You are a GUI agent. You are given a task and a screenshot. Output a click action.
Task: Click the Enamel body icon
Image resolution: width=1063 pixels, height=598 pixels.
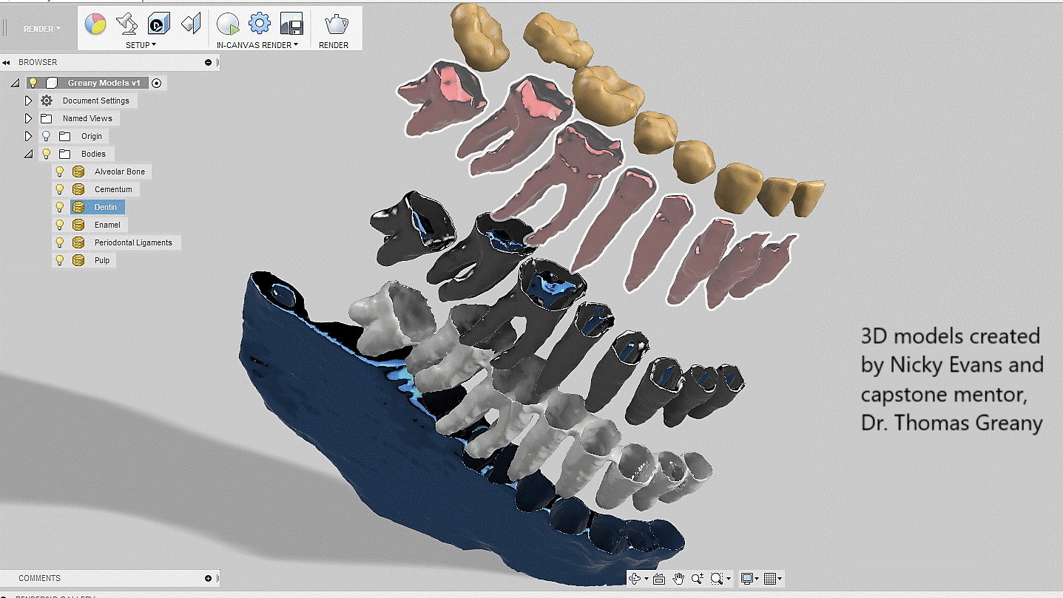(78, 225)
